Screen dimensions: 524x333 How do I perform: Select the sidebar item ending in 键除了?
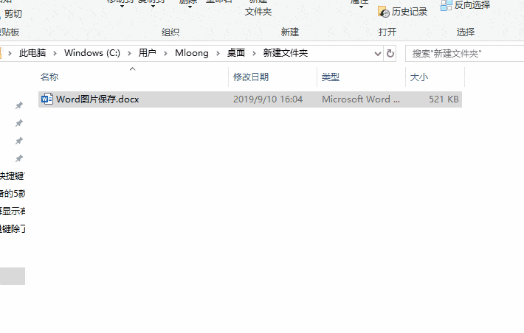click(13, 229)
